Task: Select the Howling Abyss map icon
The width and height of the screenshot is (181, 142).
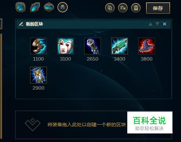Action: coord(35,7)
